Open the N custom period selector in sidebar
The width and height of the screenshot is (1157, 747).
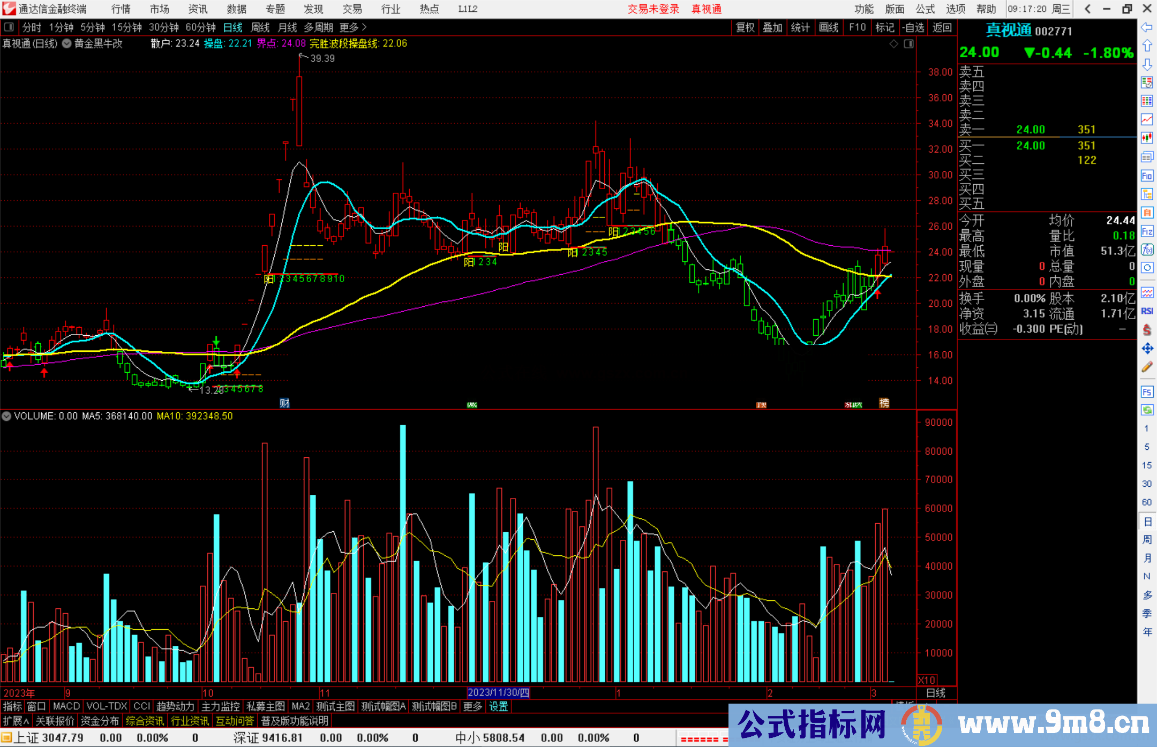[1147, 576]
